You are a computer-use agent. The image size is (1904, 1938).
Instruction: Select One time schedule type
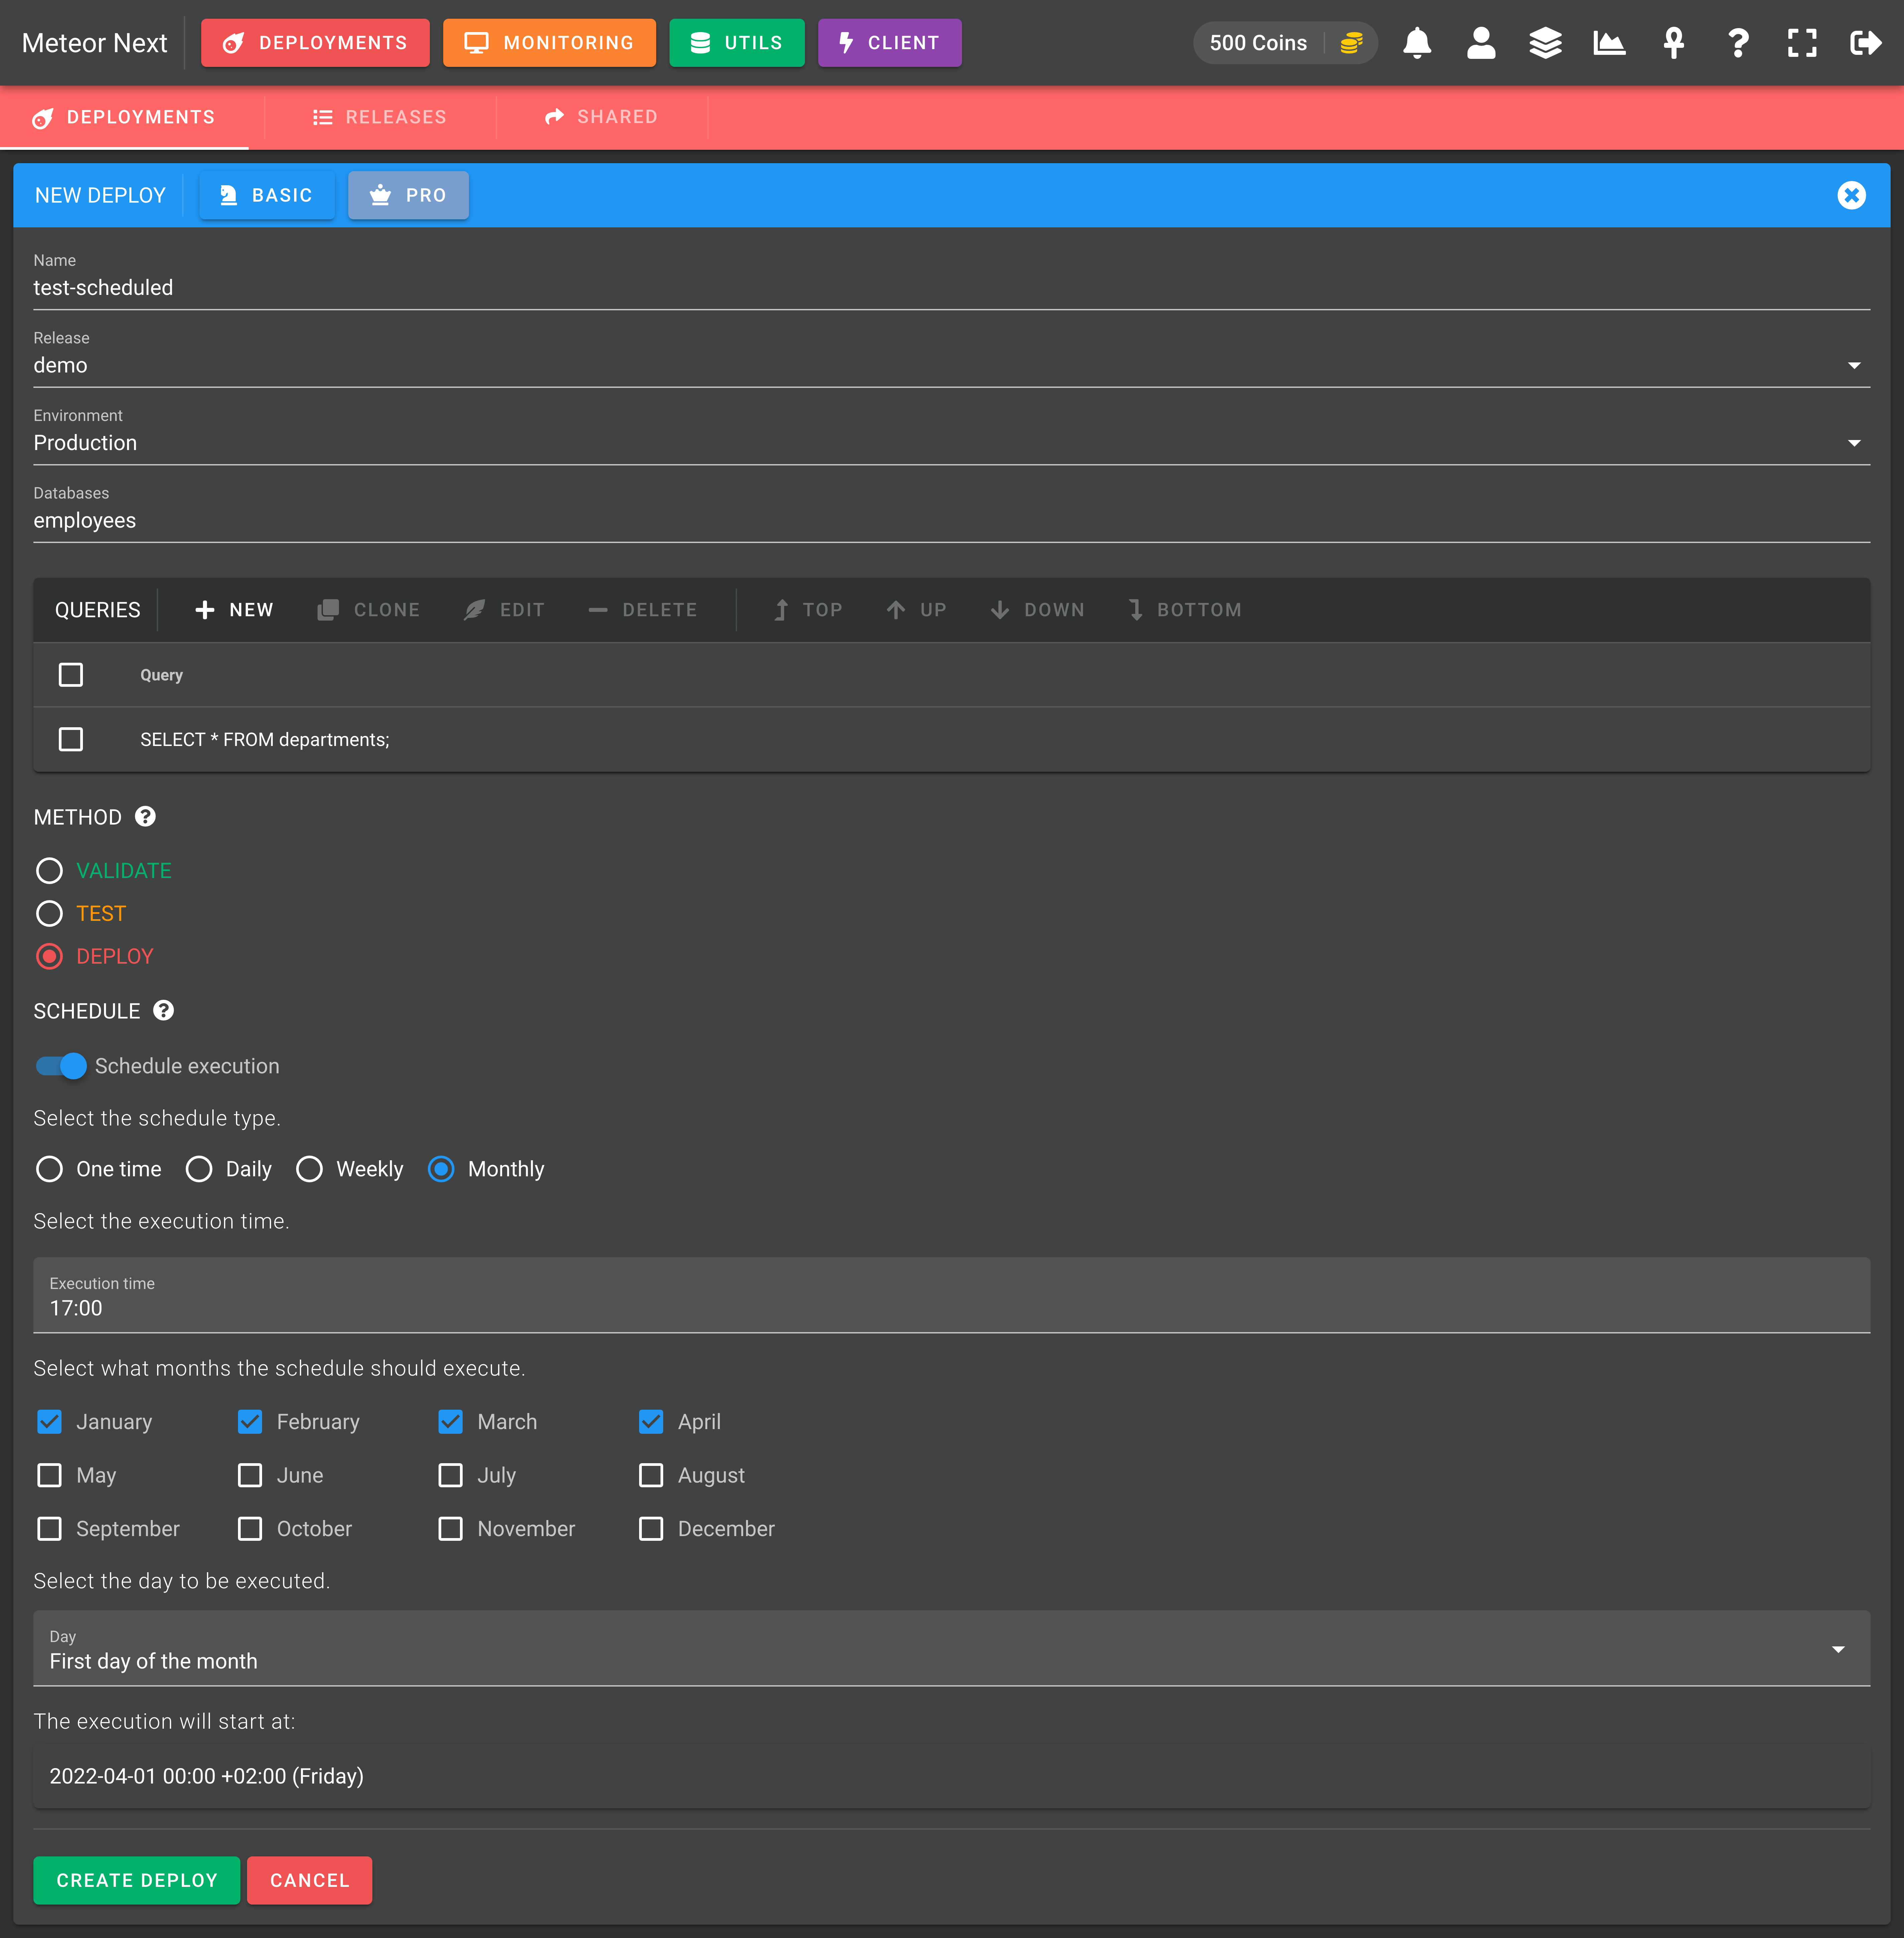(x=49, y=1169)
